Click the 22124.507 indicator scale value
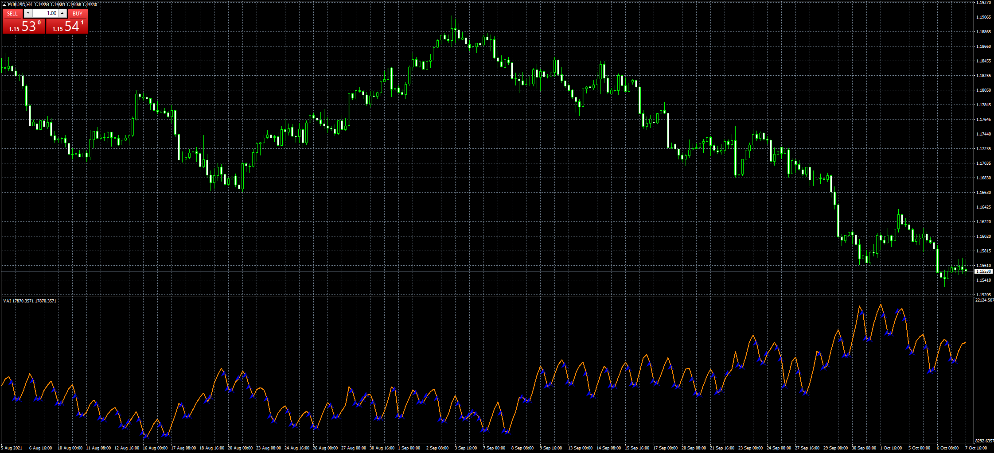This screenshot has height=453, width=994. (x=985, y=300)
